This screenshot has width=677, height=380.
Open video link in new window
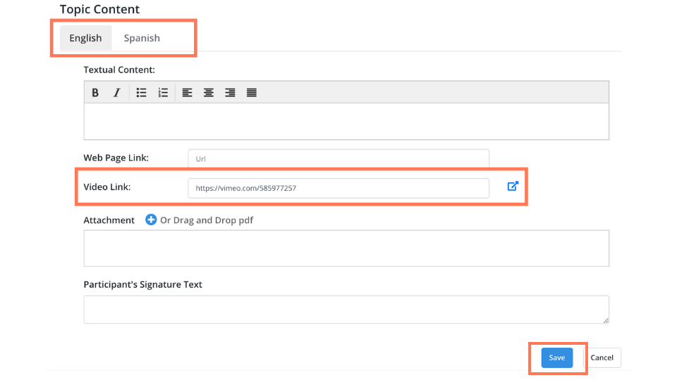tap(513, 186)
